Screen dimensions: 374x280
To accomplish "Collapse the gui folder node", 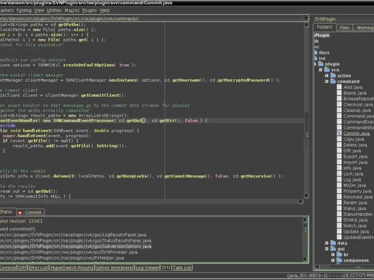I will click(x=327, y=249).
